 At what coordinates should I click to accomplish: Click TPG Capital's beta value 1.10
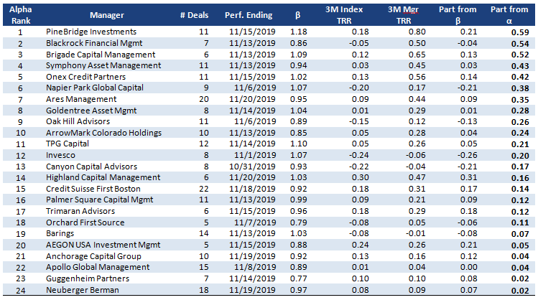click(297, 143)
